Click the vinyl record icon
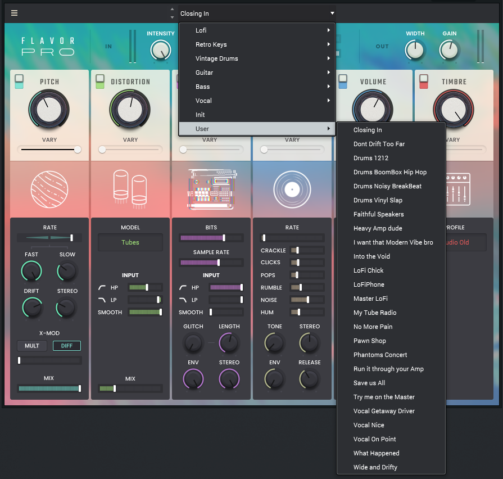 point(292,189)
